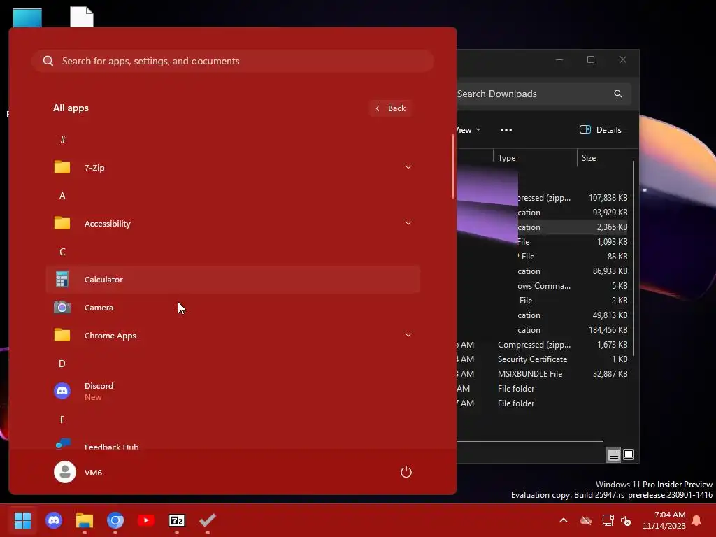Jump using the D letter header

(62, 364)
